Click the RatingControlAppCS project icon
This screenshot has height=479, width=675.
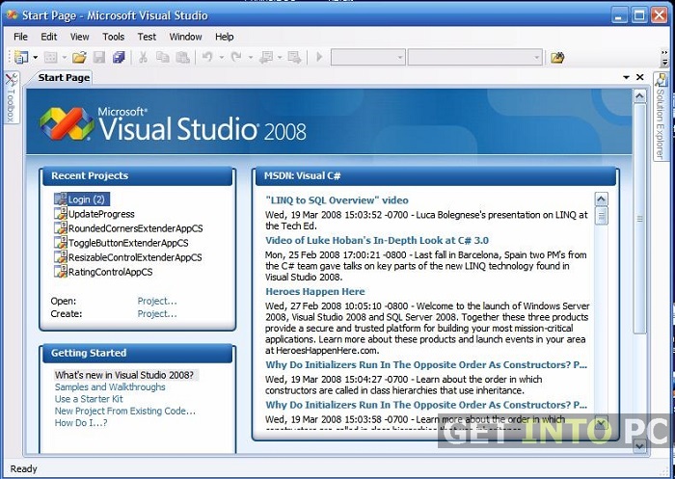click(x=60, y=271)
